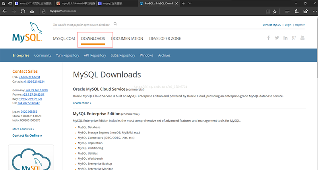Open the DOCUMENTATION menu item
Screen dimensions: 318x170
point(127,39)
